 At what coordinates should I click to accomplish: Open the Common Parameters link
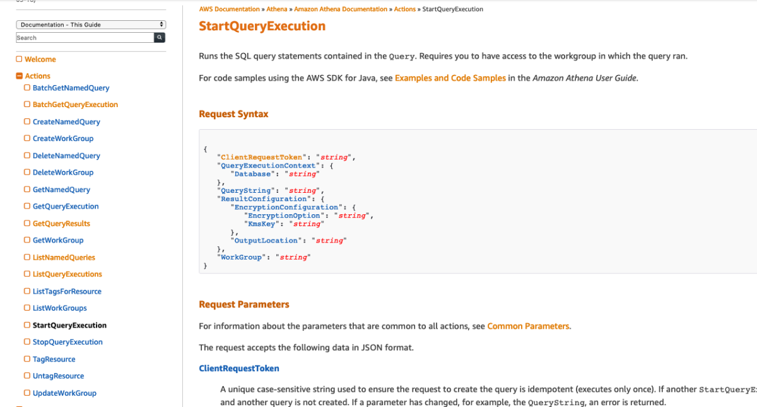[528, 326]
